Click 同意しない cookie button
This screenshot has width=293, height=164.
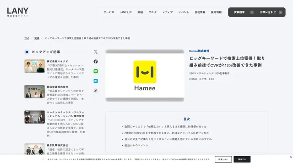coord(223,159)
